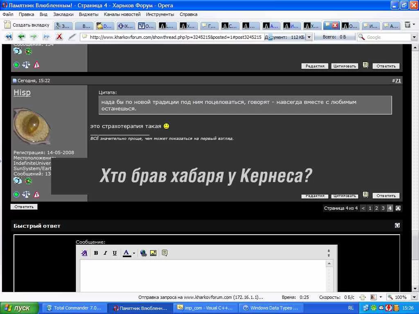The image size is (419, 314).
Task: Insert an image in the reply editor
Action: tap(153, 253)
